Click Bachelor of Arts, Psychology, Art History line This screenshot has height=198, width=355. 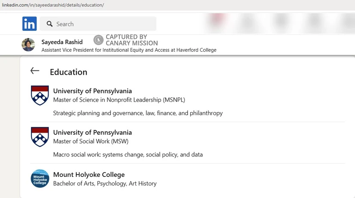[105, 183]
